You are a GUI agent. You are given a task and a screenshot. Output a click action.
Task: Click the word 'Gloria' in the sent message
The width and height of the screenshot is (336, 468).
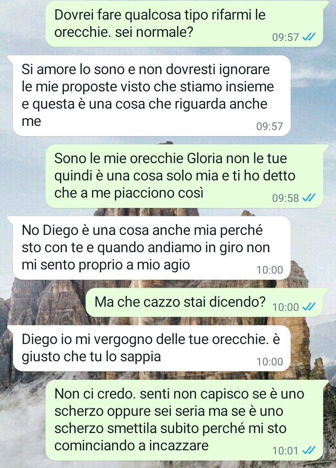tap(205, 158)
